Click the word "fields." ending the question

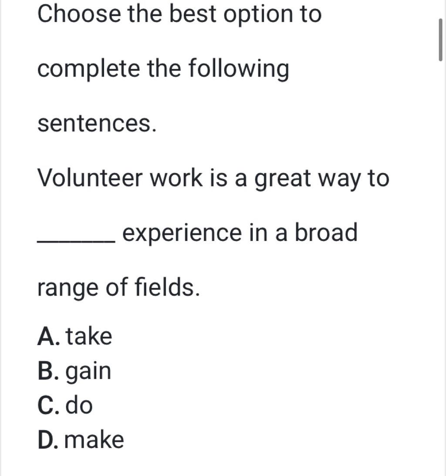(x=167, y=286)
